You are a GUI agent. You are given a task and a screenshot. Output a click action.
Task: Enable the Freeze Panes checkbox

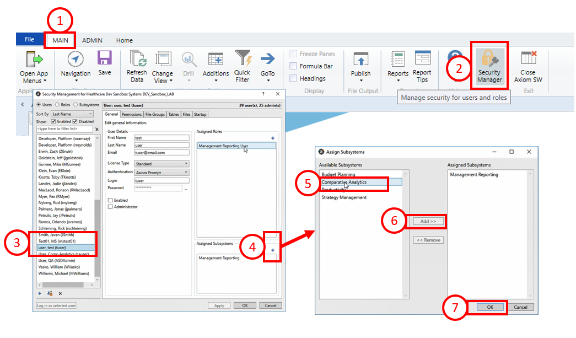click(293, 53)
